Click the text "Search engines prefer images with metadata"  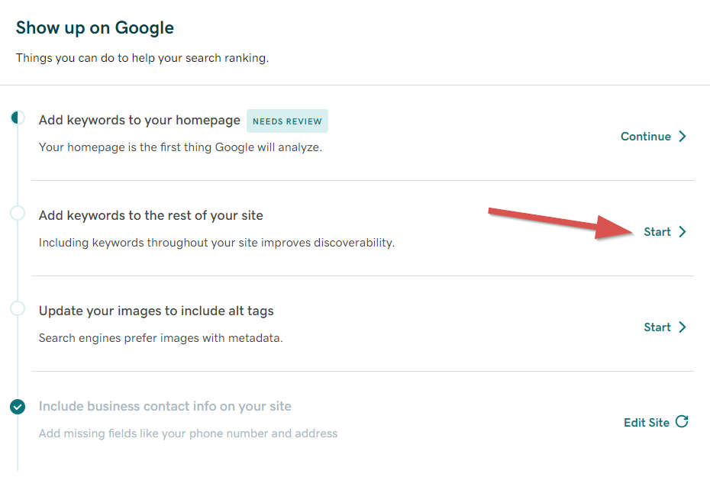point(161,337)
